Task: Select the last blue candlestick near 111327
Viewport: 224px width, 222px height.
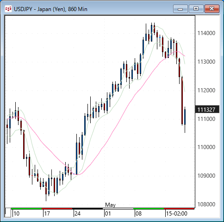Action: (185, 117)
